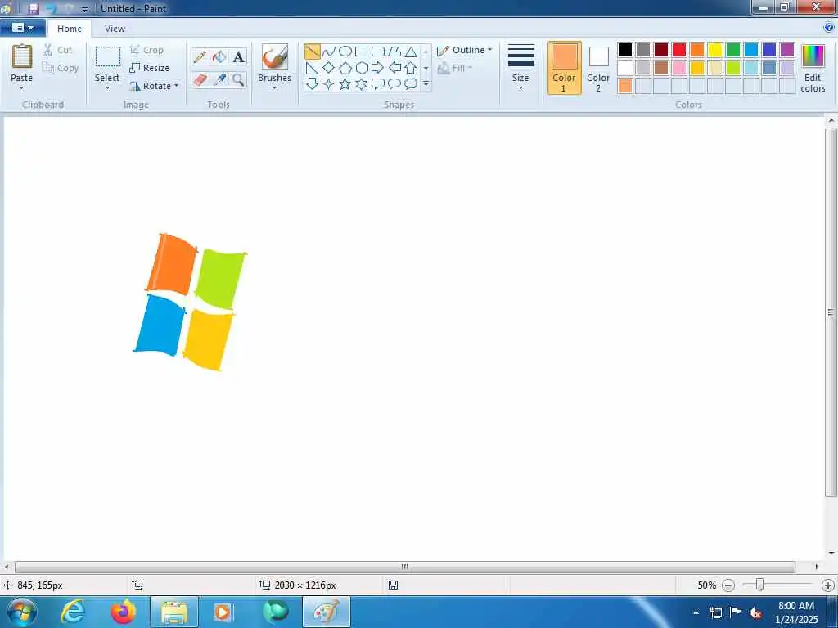Click the zoom out minus button
The image size is (838, 628).
point(728,585)
